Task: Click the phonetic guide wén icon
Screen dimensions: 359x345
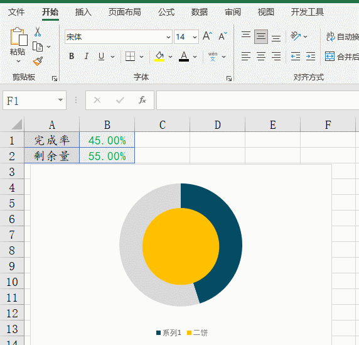Action: (213, 57)
